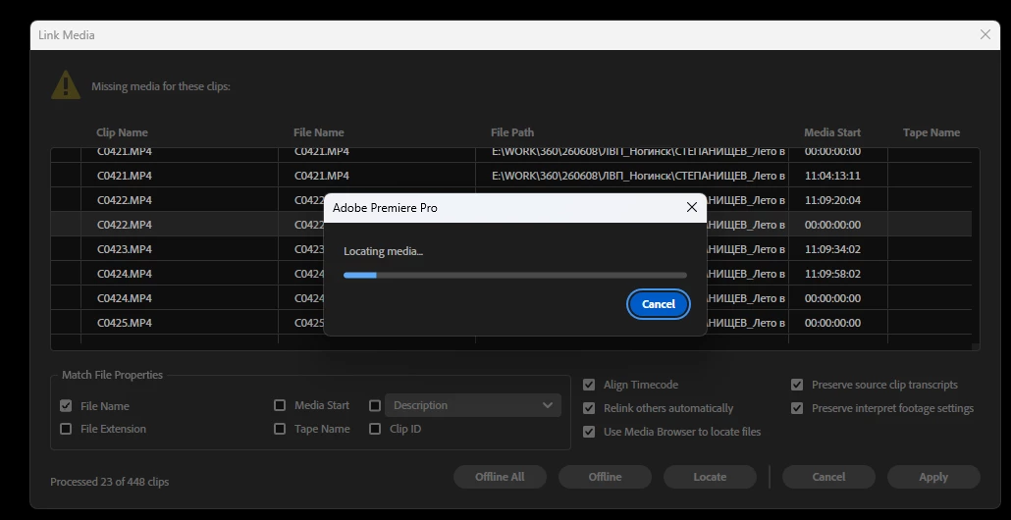Screen dimensions: 1011x520
Task: Enable the File Extension checkbox
Action: point(66,429)
